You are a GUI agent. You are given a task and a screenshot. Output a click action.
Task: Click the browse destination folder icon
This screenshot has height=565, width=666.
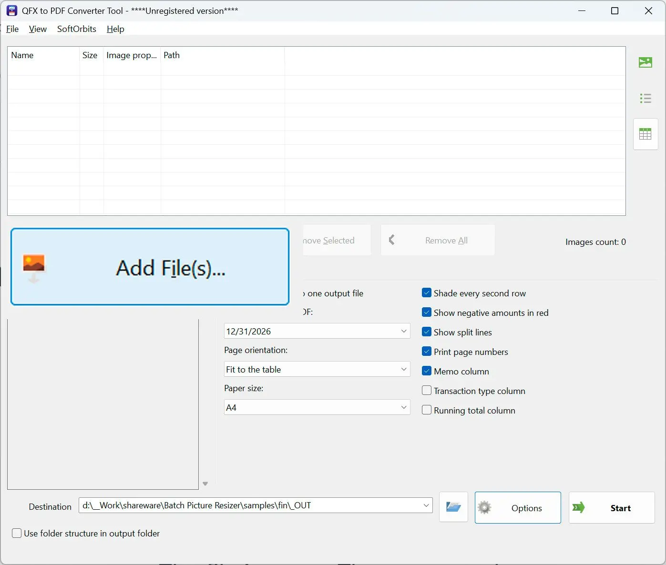click(453, 507)
